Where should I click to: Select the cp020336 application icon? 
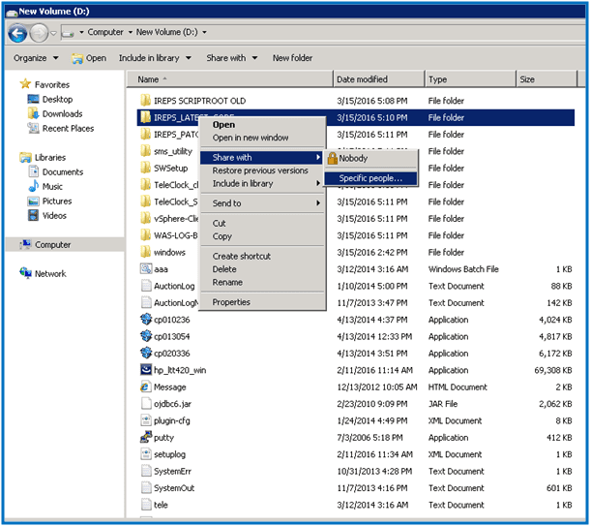145,353
